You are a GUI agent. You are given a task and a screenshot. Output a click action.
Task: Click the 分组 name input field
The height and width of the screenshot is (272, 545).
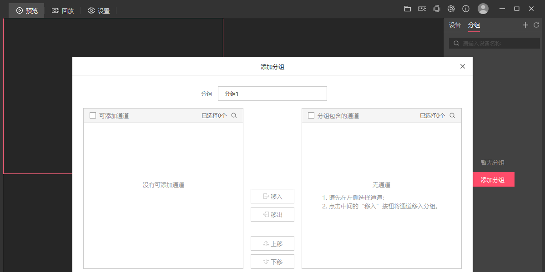272,94
